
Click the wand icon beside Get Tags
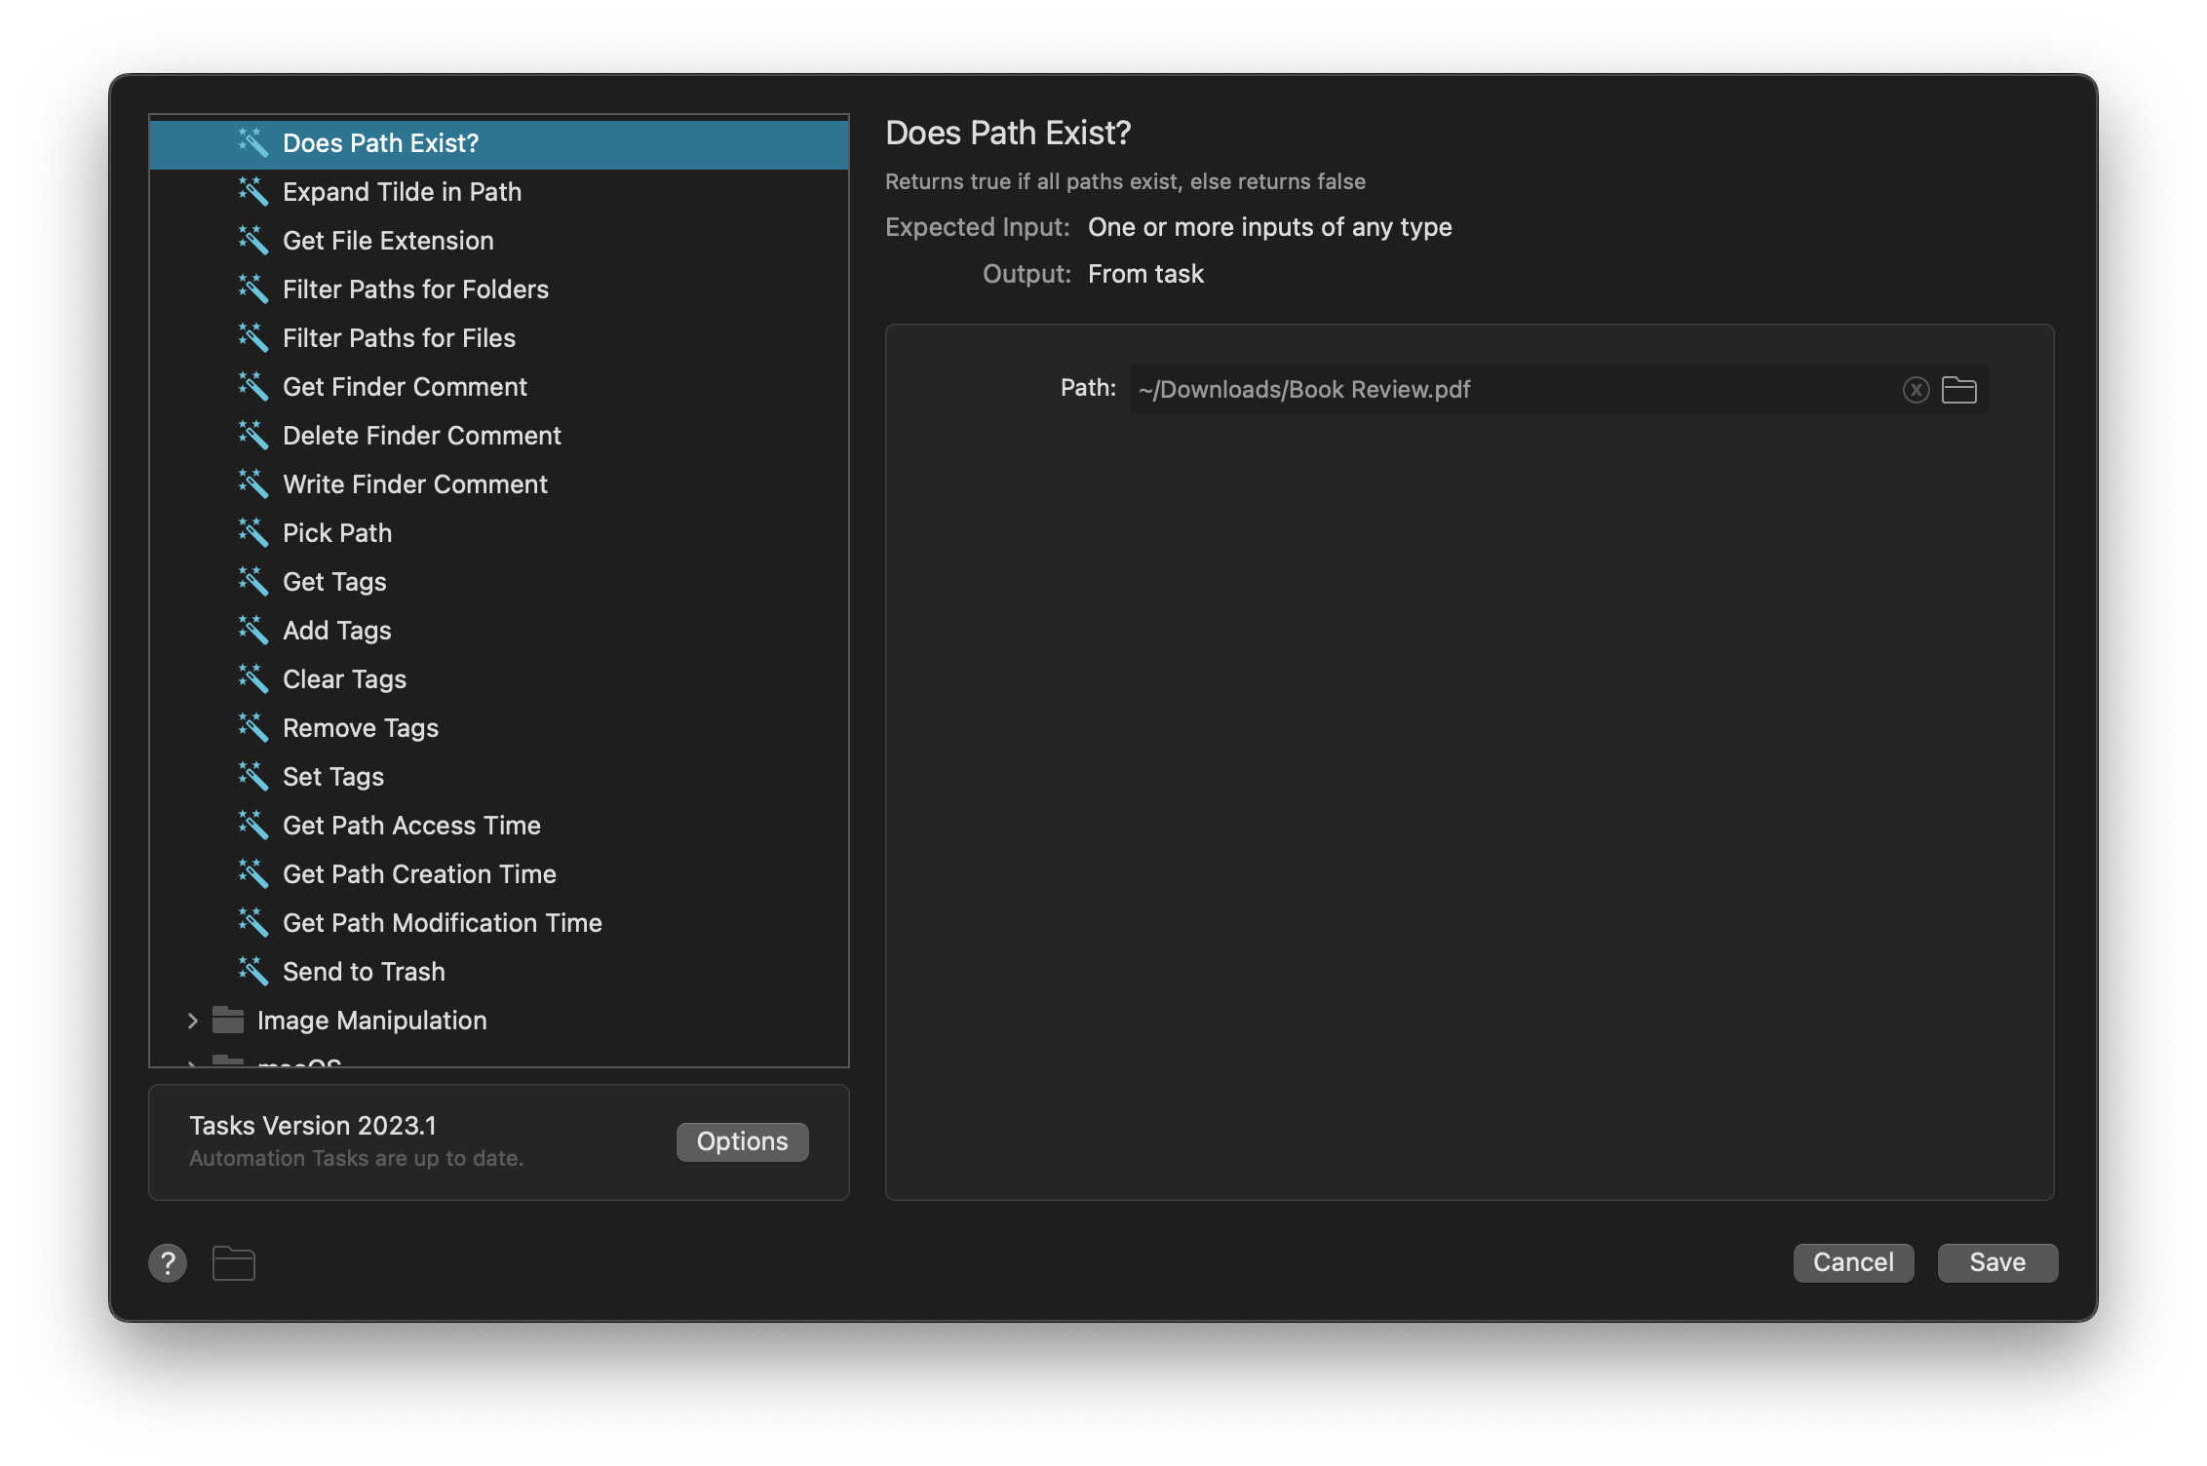click(254, 581)
